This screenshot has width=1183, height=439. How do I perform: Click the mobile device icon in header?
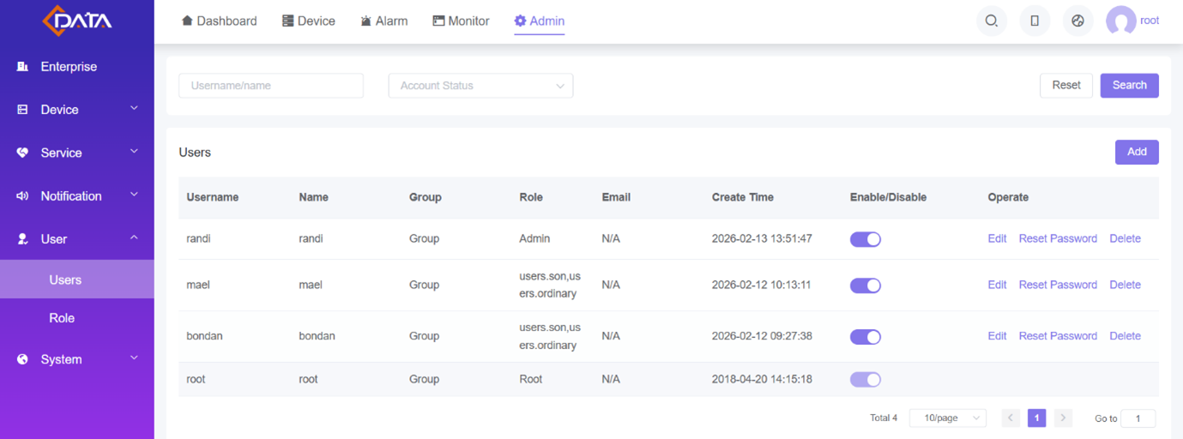pyautogui.click(x=1035, y=21)
